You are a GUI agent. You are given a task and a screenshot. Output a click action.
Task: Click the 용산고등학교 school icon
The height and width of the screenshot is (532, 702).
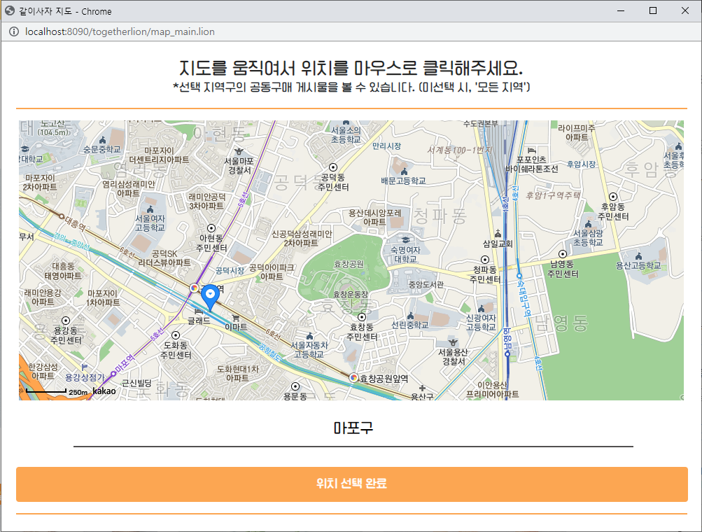point(638,256)
